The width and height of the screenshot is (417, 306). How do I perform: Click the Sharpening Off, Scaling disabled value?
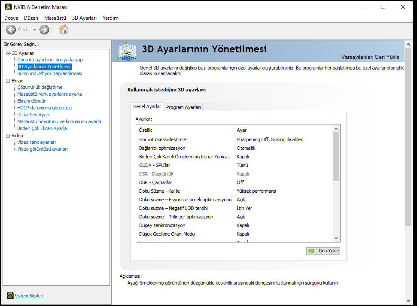click(270, 139)
